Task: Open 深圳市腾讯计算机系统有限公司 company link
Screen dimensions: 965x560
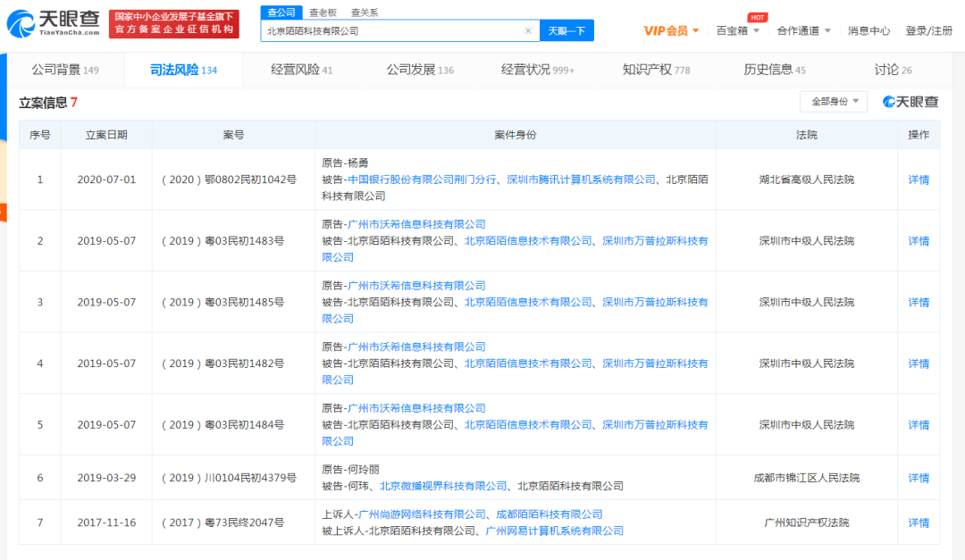Action: point(581,180)
